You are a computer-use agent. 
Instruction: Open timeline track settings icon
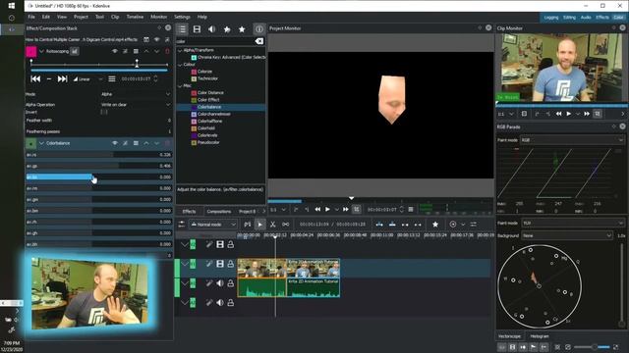pos(182,225)
